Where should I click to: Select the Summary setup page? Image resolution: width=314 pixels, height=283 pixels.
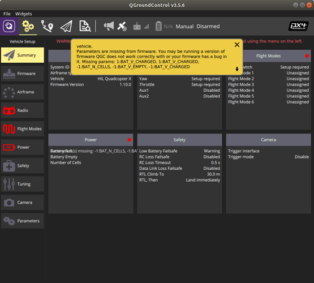coord(23,55)
